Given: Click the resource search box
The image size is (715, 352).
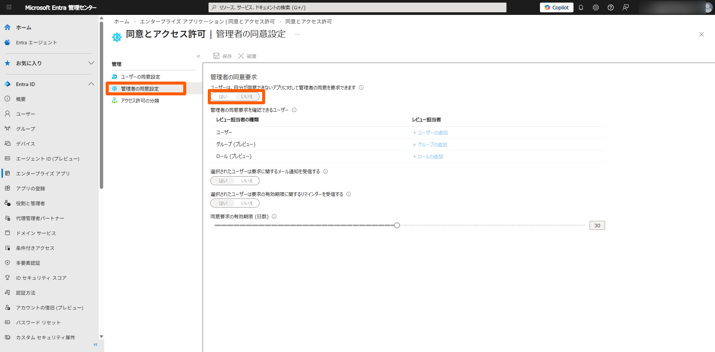Looking at the screenshot, I should [357, 7].
